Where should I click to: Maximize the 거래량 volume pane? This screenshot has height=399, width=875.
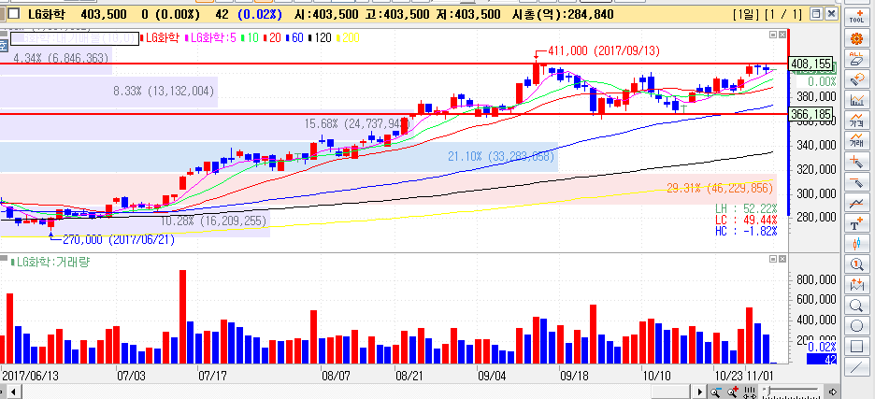(773, 260)
